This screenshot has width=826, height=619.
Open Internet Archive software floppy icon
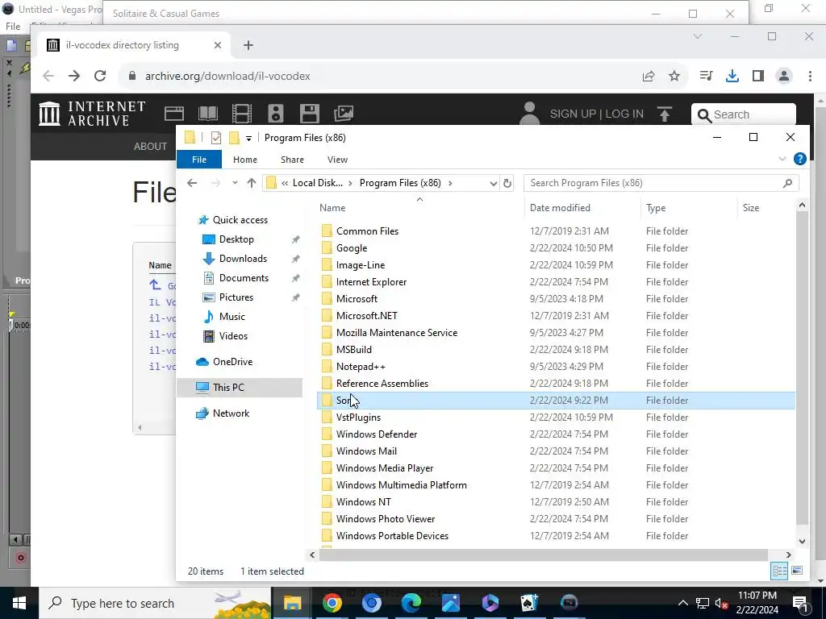point(309,113)
